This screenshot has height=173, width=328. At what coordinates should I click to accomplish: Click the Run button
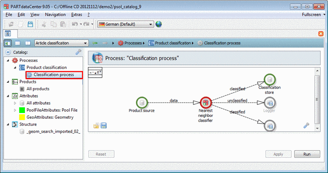[x=307, y=154]
